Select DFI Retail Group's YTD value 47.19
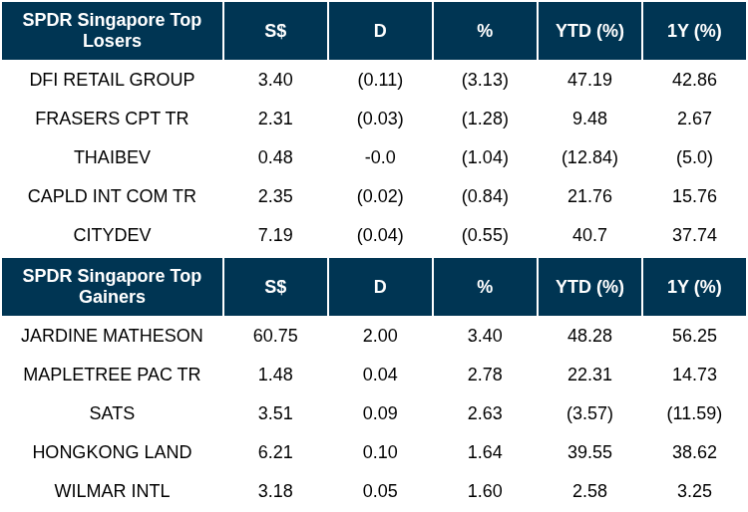 589,80
